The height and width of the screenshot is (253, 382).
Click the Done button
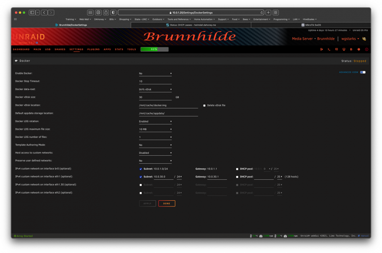pos(167,204)
